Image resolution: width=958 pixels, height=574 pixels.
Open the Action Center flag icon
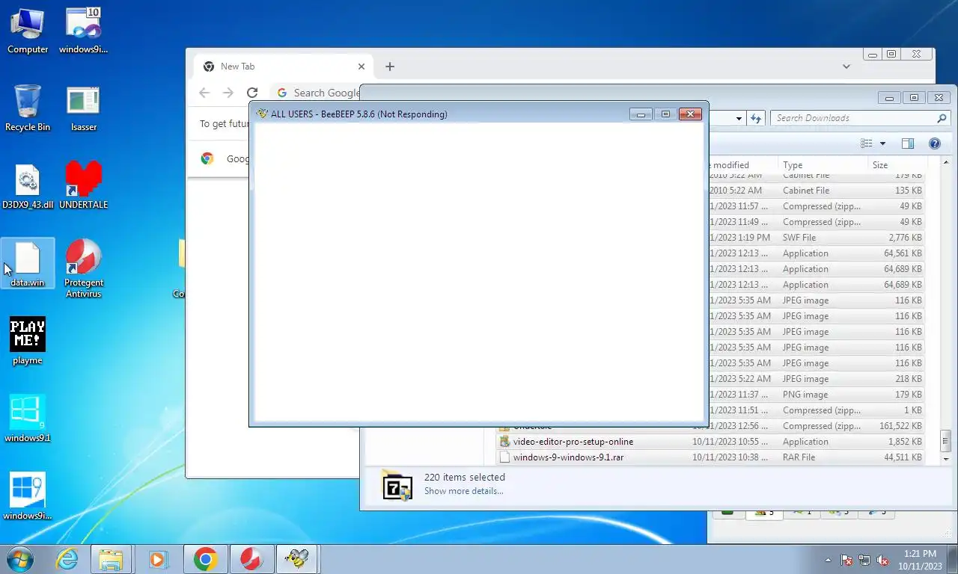point(846,560)
